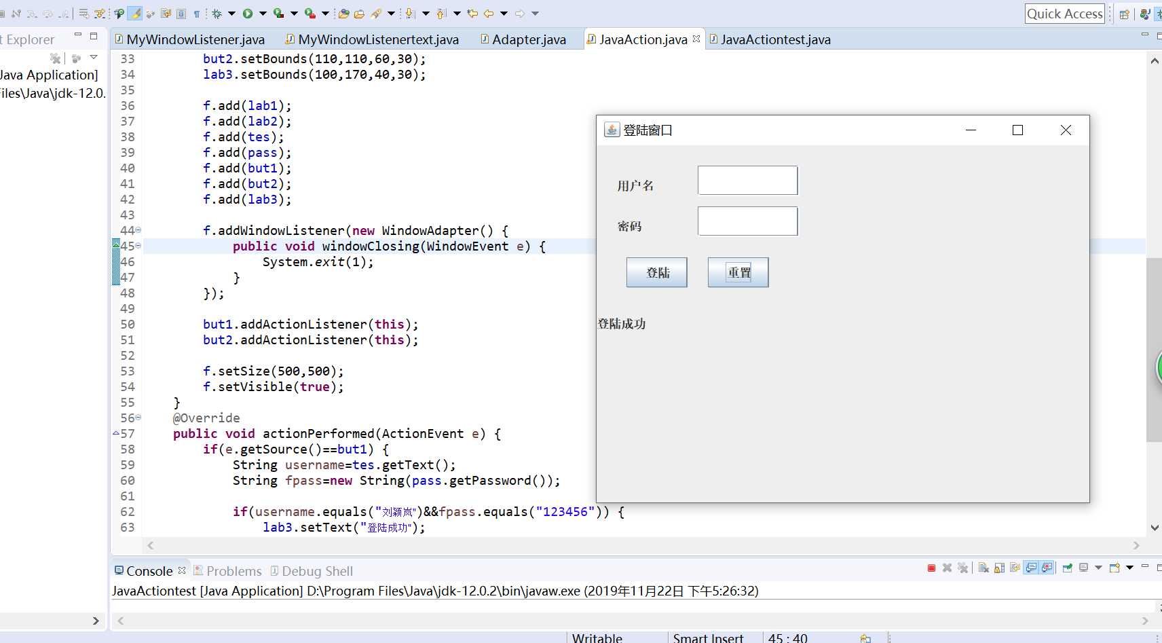This screenshot has width=1162, height=643.
Task: Click the Run Last Tool external tools icon
Action: point(310,14)
